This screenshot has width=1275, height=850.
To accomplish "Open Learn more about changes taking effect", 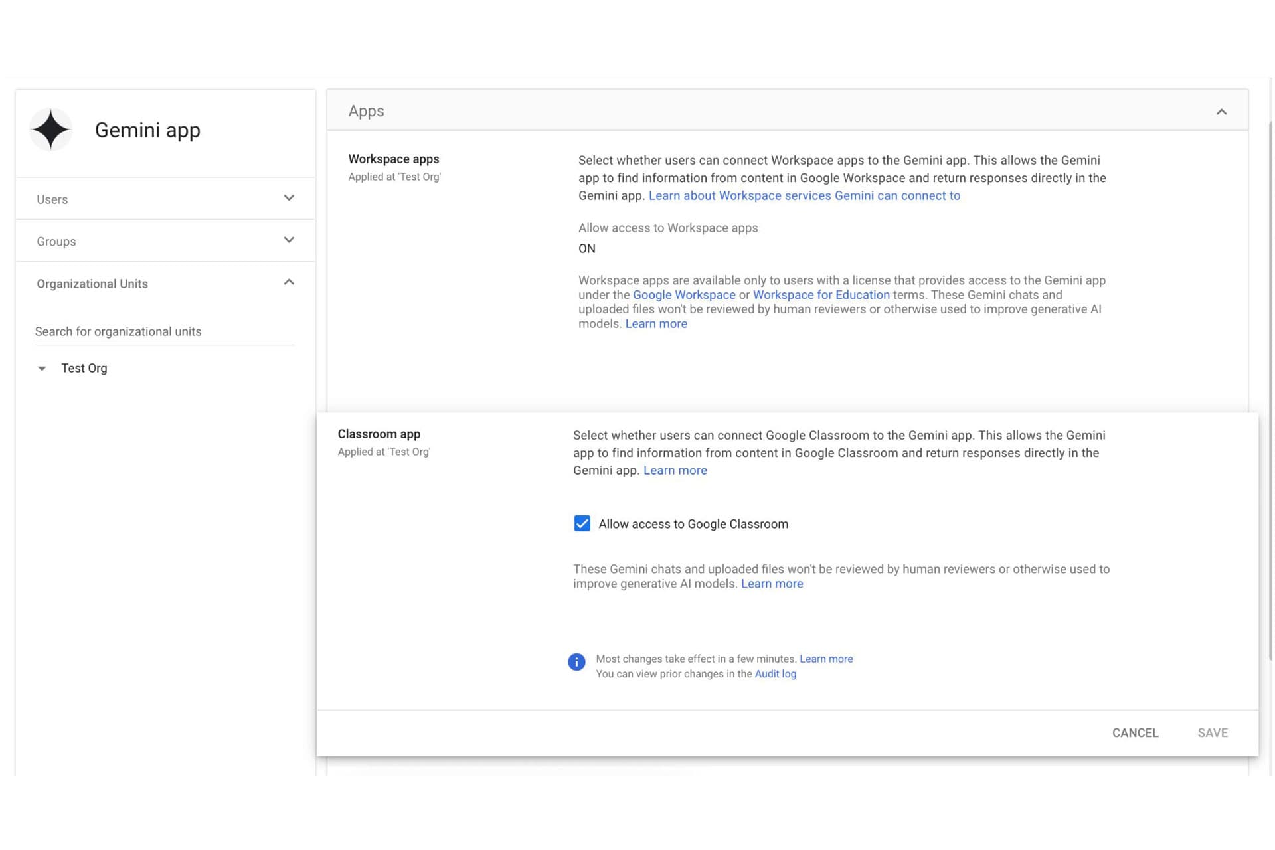I will (826, 659).
